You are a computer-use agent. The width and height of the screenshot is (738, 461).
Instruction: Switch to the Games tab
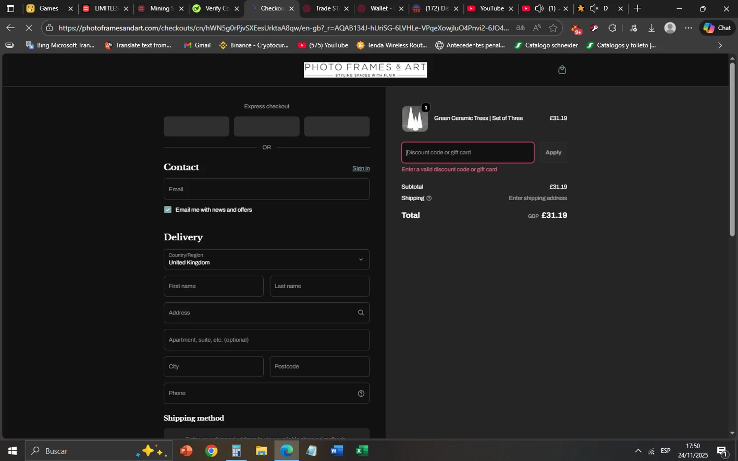pos(50,8)
